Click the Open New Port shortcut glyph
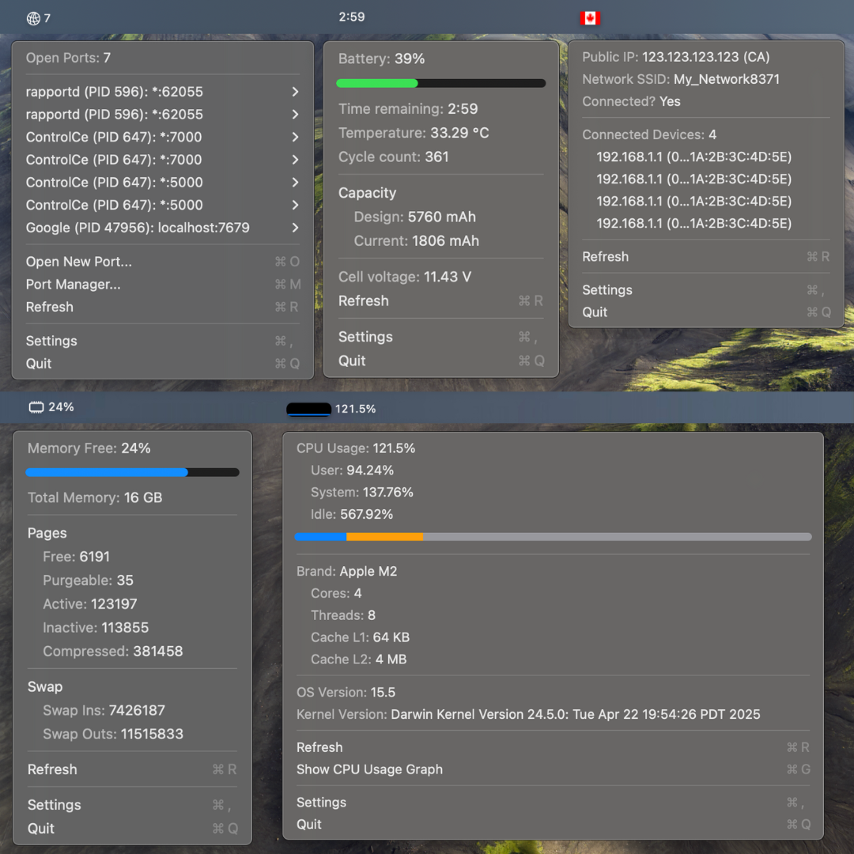Screen dimensions: 854x854 pyautogui.click(x=286, y=261)
